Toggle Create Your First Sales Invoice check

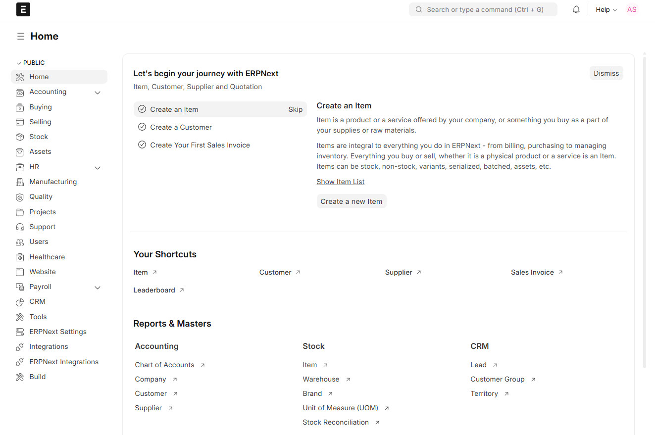point(142,145)
